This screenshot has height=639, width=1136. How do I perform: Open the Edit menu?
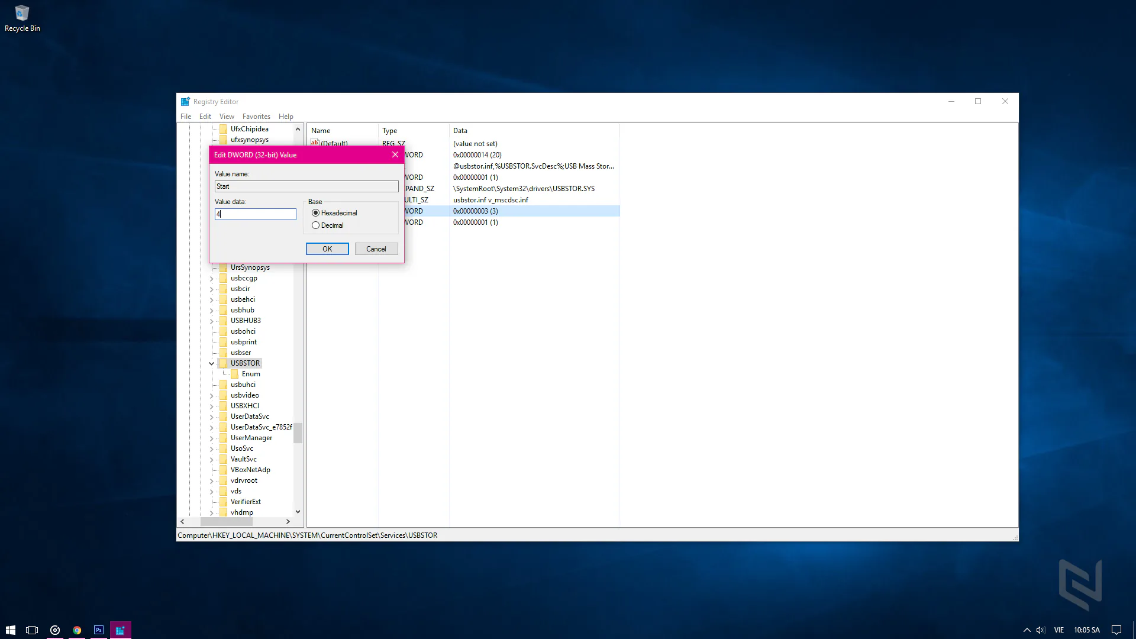click(205, 117)
